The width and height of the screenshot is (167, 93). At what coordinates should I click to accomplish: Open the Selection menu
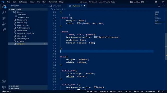pyautogui.click(x=23, y=2)
